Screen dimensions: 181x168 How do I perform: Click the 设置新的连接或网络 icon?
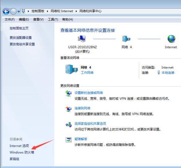pyautogui.click(x=68, y=93)
